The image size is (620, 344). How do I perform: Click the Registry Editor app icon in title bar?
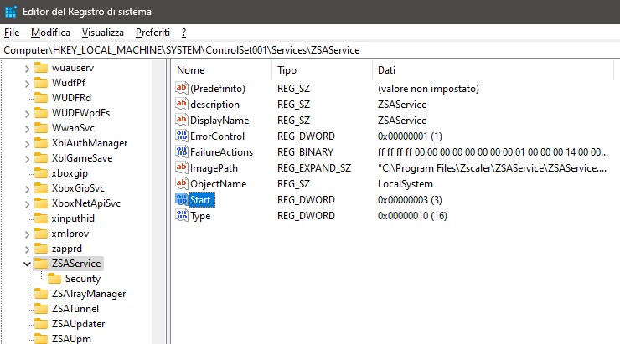10,12
